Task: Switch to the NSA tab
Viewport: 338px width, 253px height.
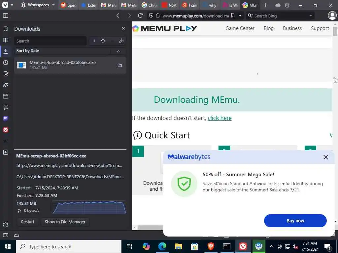Action: tap(170, 5)
